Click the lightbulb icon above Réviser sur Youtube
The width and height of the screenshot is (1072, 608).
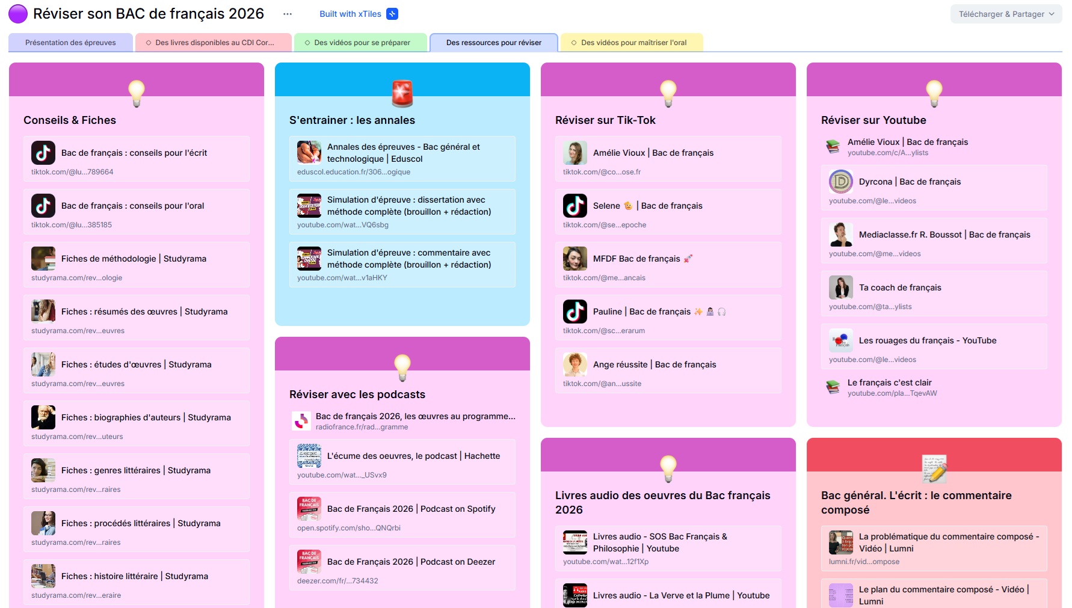[934, 94]
